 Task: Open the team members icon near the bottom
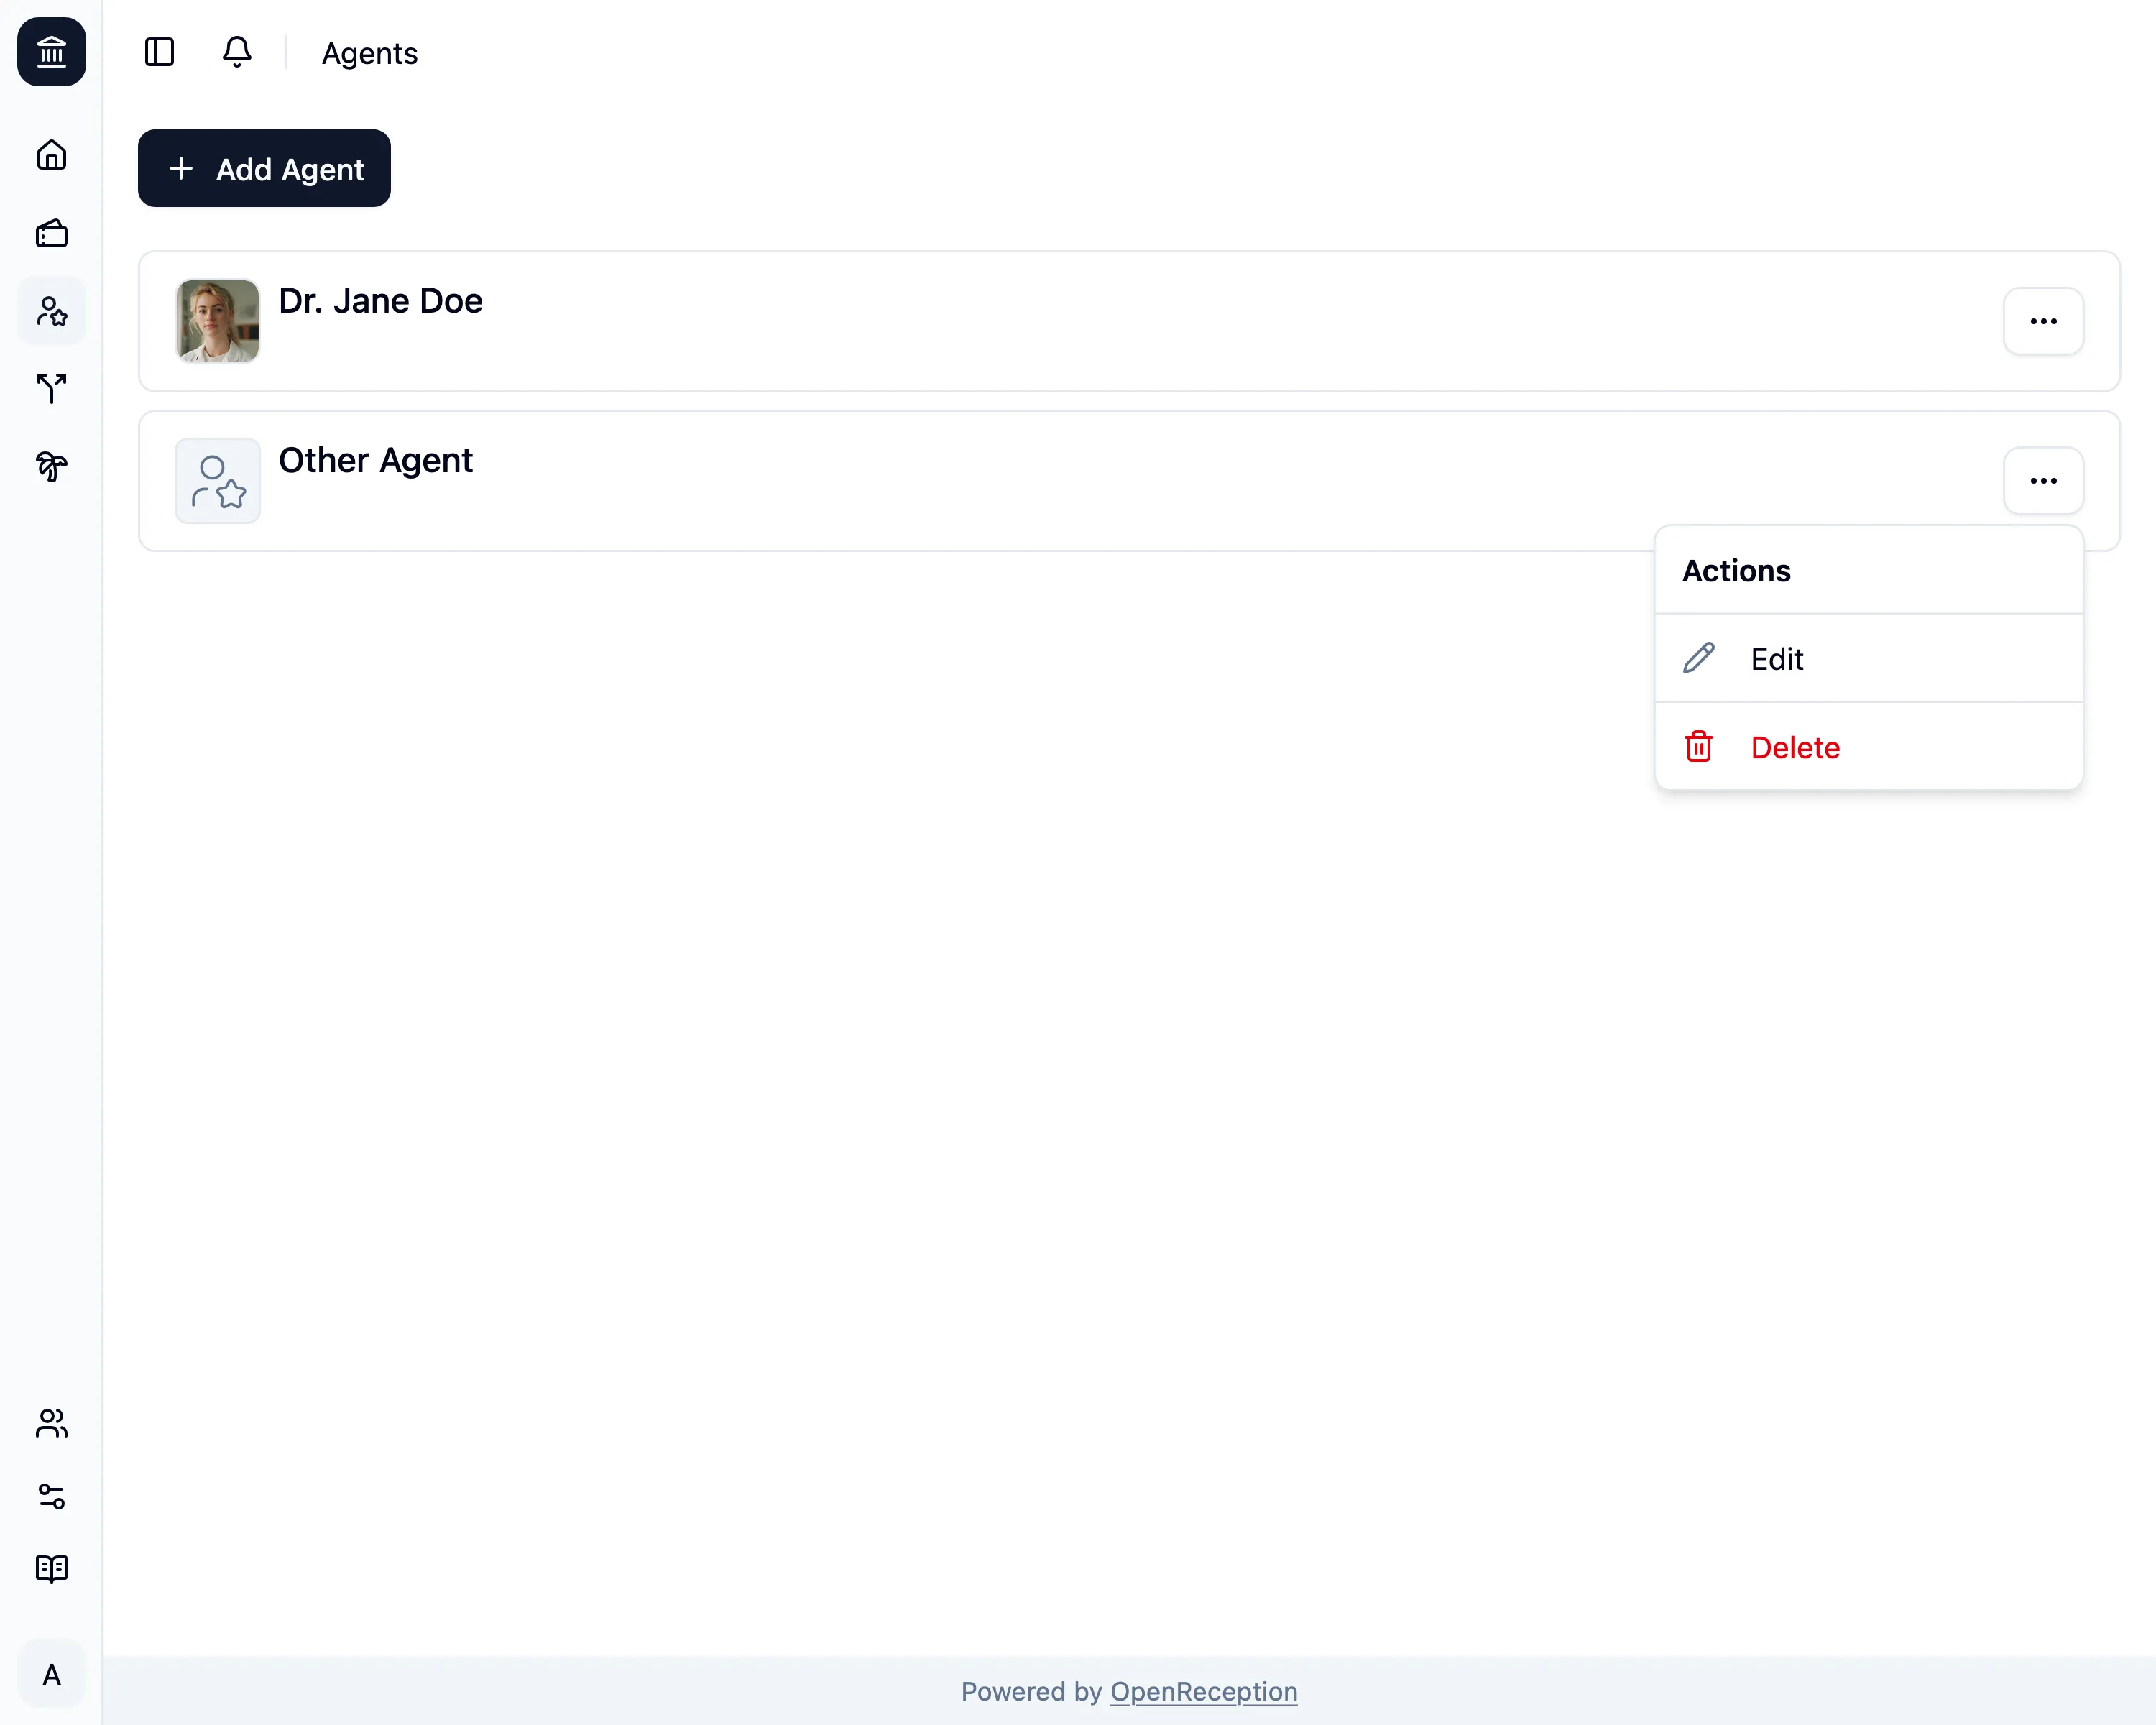point(51,1424)
